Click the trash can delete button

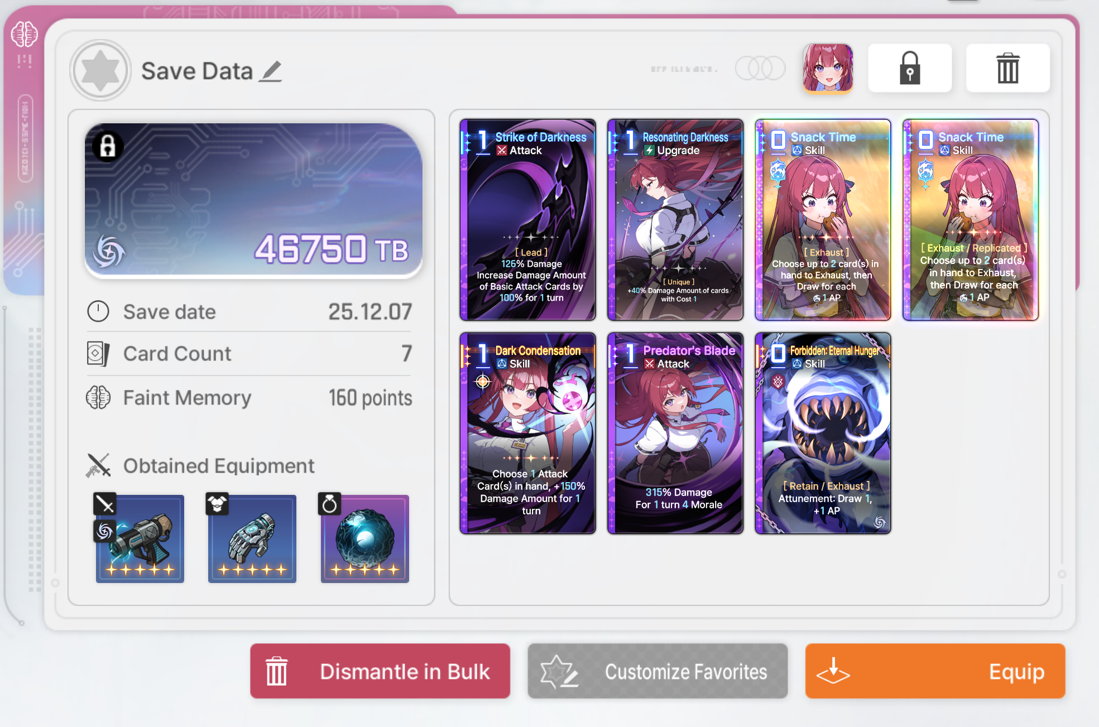click(1007, 68)
